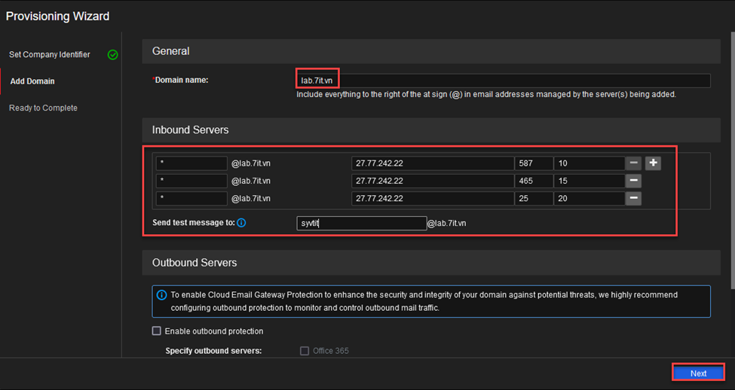The width and height of the screenshot is (735, 390).
Task: Open the Set Company Identifier step
Action: (50, 55)
